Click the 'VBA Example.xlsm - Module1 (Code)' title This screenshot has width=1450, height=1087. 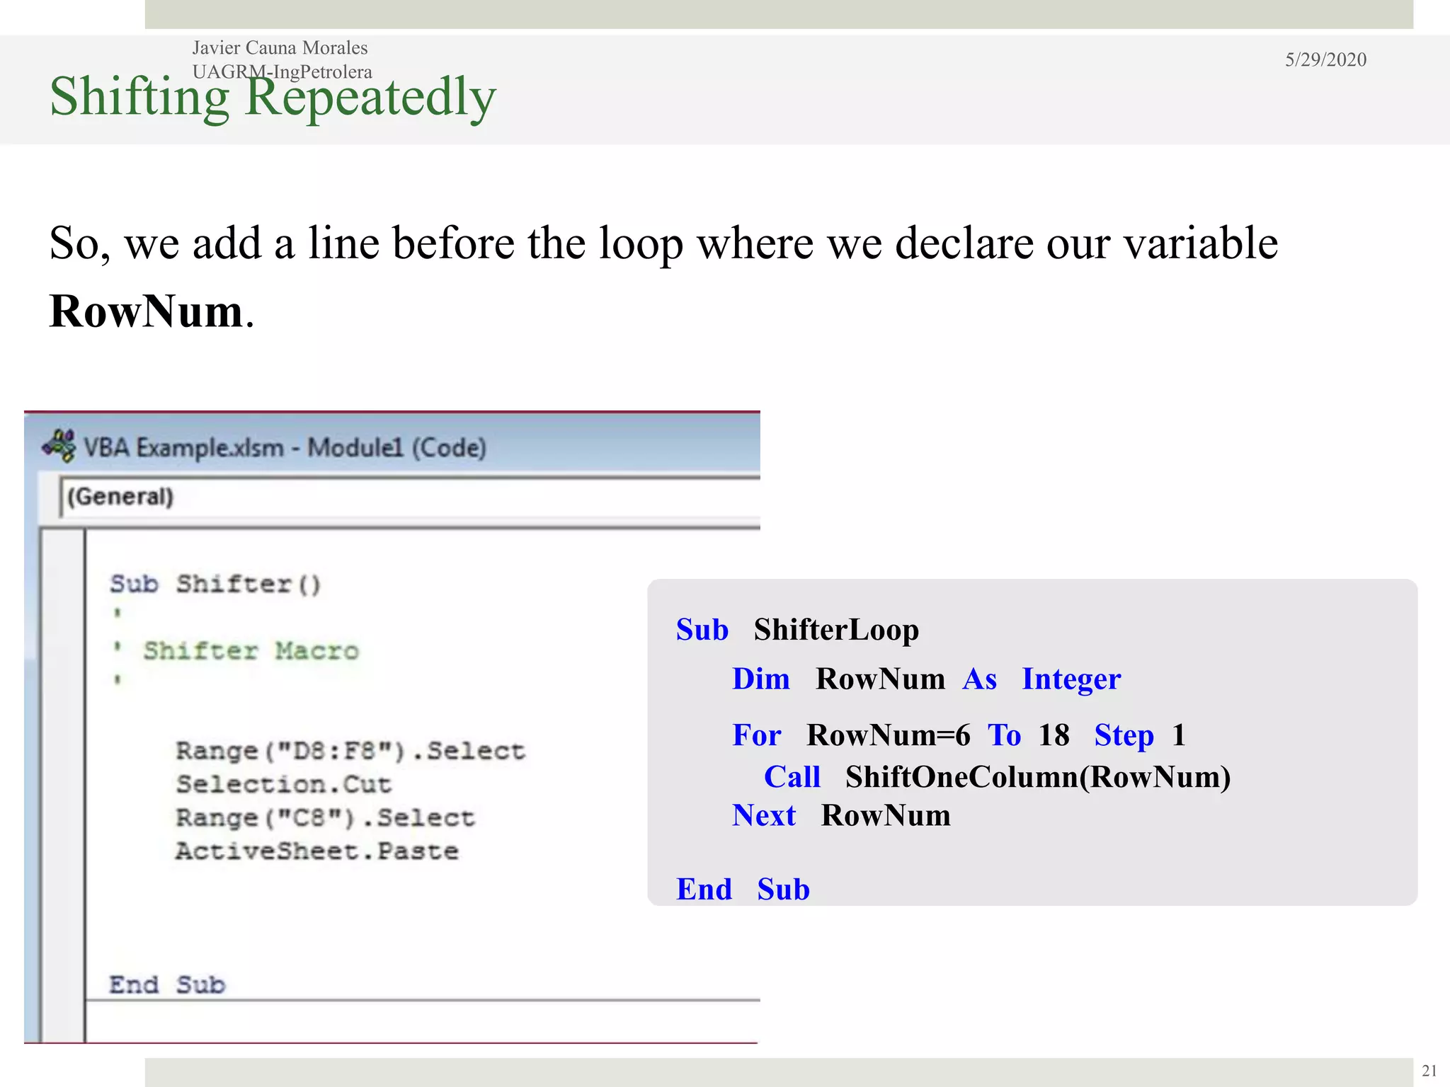[x=285, y=448]
